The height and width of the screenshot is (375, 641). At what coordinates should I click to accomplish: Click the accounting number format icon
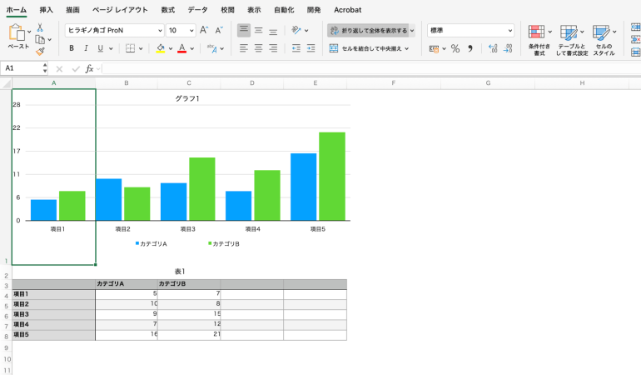tap(435, 48)
